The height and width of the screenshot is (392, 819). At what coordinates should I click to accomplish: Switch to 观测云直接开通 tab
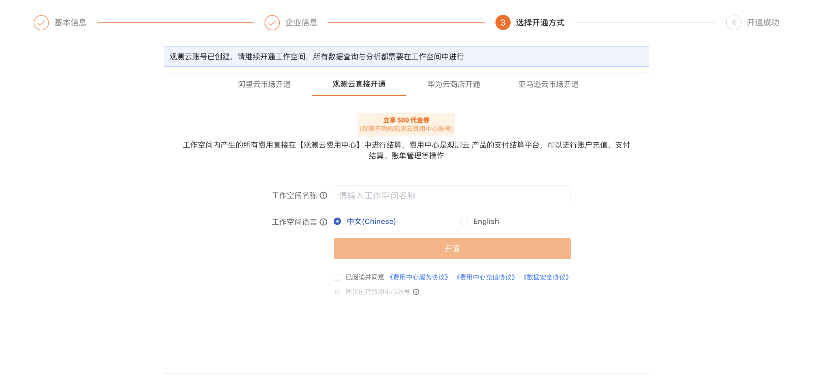pos(359,84)
